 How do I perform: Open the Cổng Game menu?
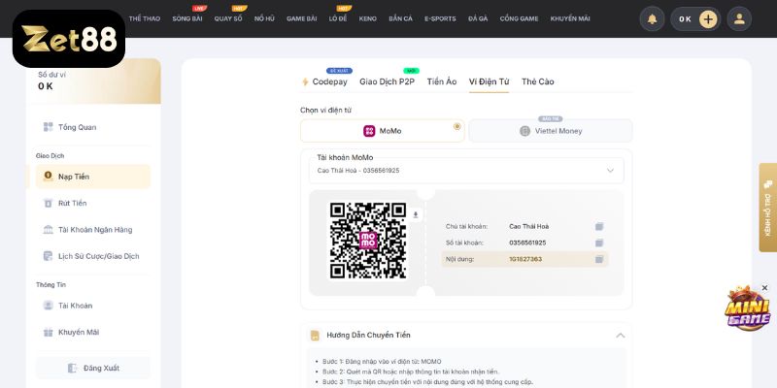click(519, 18)
